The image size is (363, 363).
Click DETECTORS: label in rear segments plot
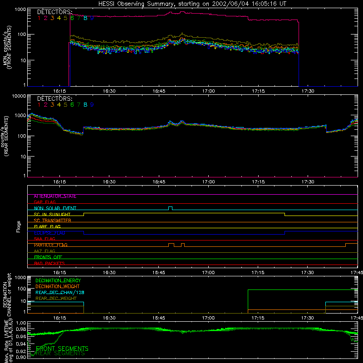tap(55, 98)
